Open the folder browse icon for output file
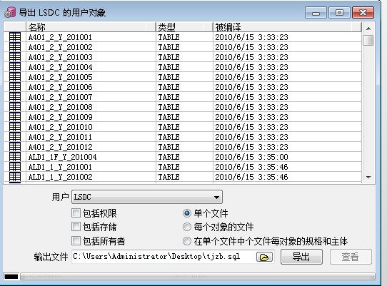 click(x=264, y=257)
